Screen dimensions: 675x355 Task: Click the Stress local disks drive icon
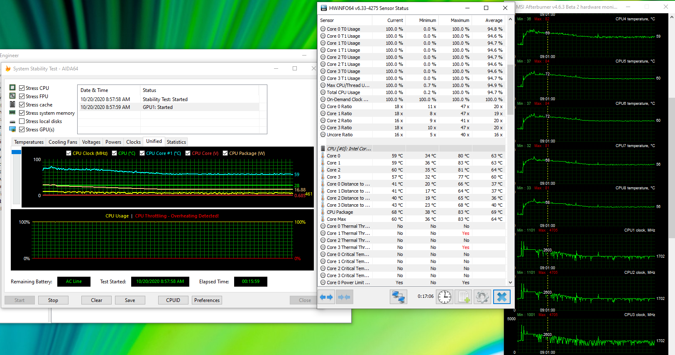click(x=12, y=121)
